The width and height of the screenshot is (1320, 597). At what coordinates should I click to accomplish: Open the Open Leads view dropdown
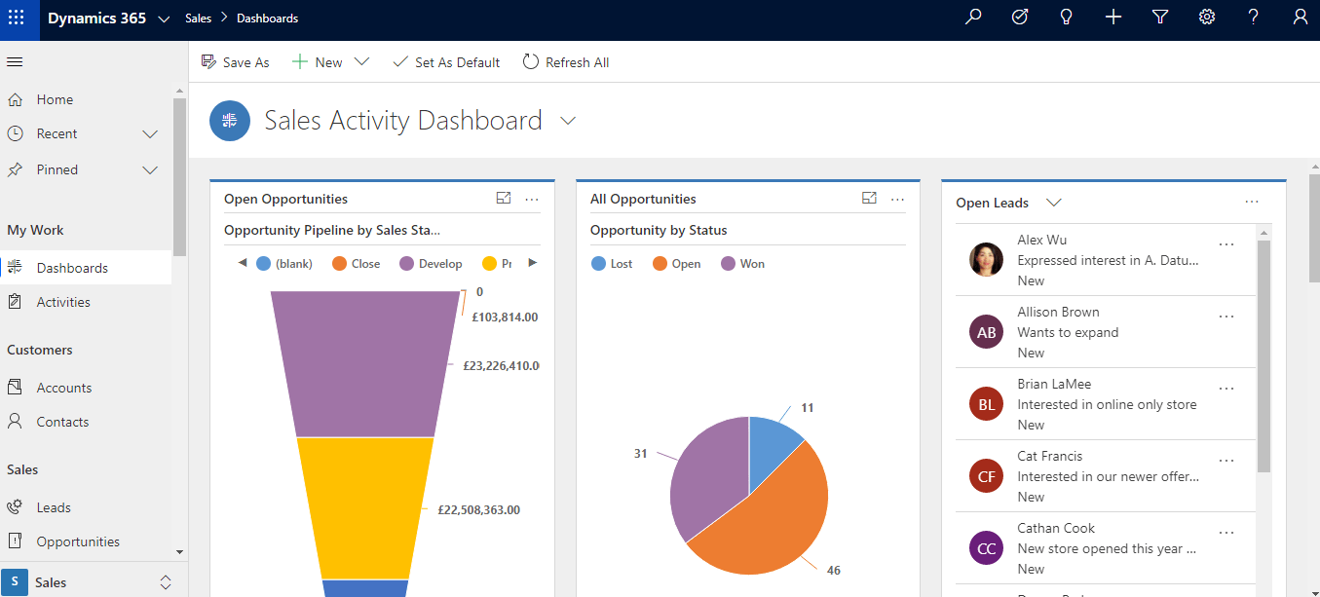pos(1053,203)
